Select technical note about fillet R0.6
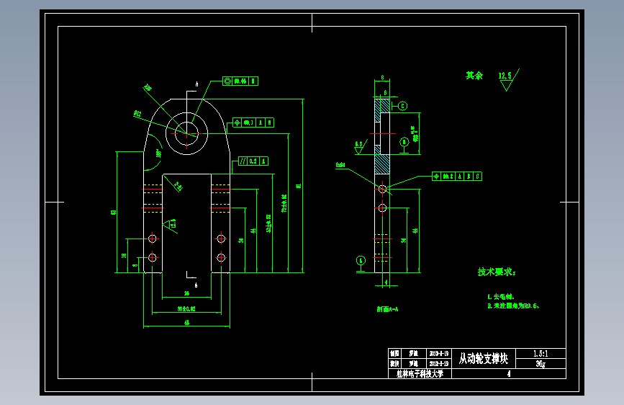Image resolution: width=624 pixels, height=405 pixels. pos(513,306)
